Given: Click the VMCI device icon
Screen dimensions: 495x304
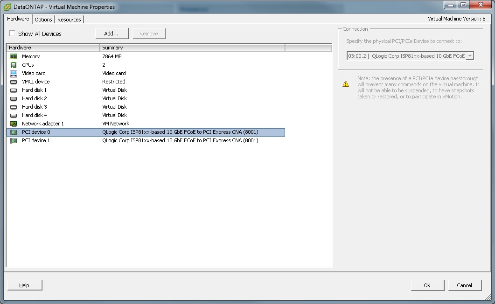Looking at the screenshot, I should click(x=14, y=82).
